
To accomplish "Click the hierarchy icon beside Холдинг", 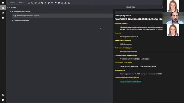I will tap(9, 7).
